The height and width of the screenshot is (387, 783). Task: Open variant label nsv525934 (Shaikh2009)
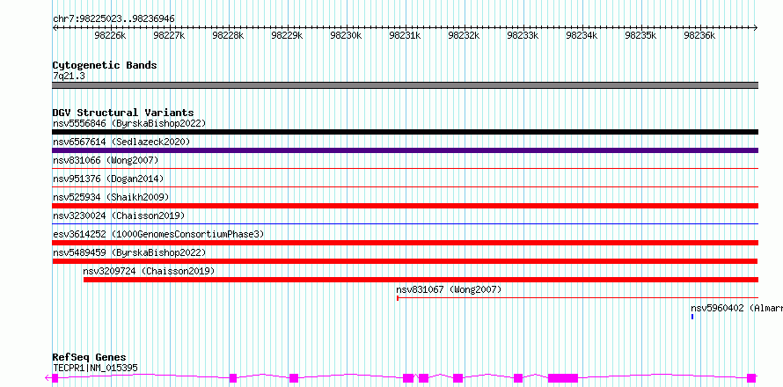point(111,197)
